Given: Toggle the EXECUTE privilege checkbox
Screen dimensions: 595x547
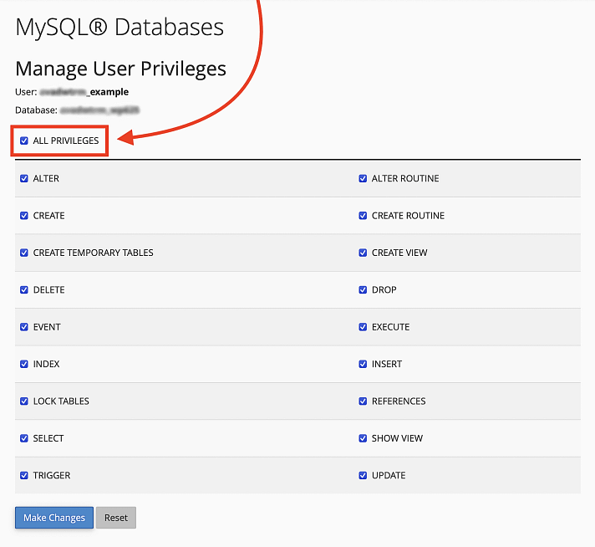Looking at the screenshot, I should pos(363,327).
